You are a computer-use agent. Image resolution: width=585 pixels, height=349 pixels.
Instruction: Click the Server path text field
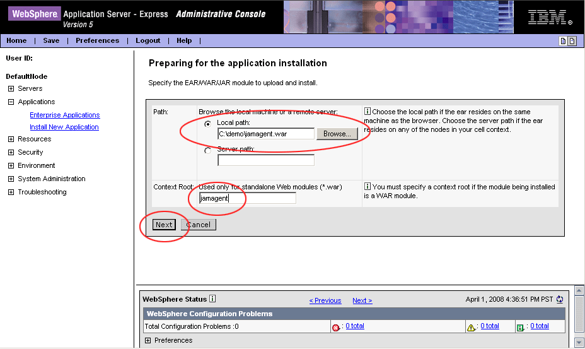(266, 160)
